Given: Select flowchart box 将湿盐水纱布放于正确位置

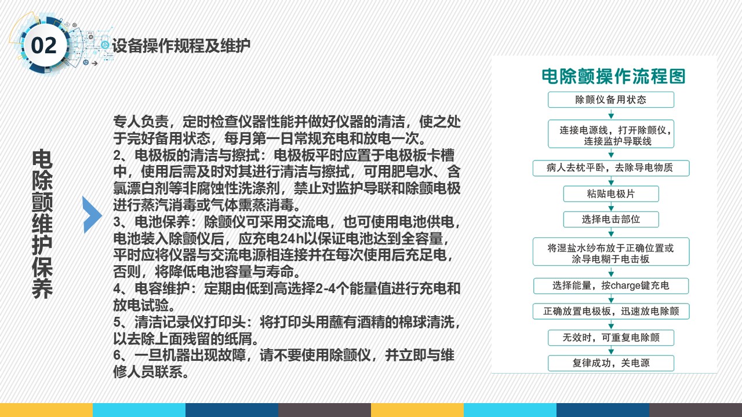Looking at the screenshot, I should coord(611,253).
